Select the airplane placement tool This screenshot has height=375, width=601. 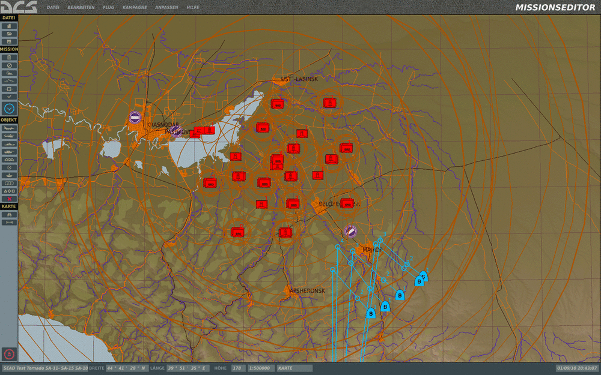[9, 128]
